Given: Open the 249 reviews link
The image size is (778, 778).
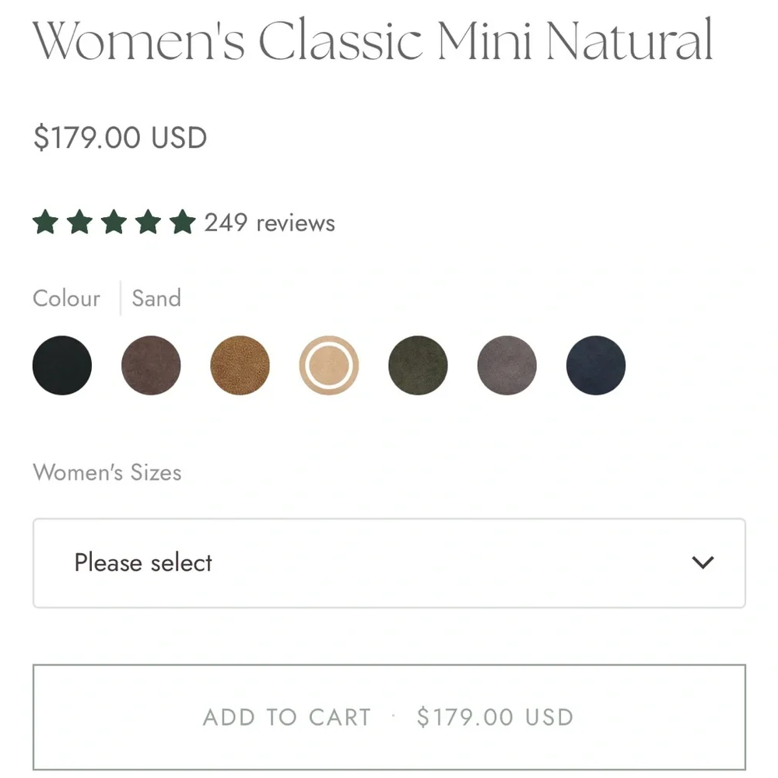Looking at the screenshot, I should click(x=269, y=223).
